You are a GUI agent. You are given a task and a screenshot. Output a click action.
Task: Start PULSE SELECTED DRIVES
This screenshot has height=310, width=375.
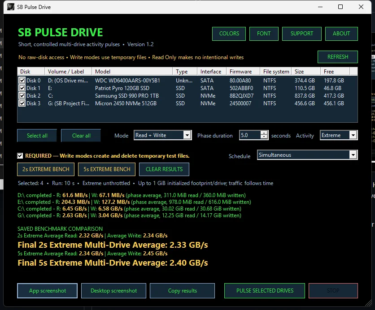[x=265, y=291]
